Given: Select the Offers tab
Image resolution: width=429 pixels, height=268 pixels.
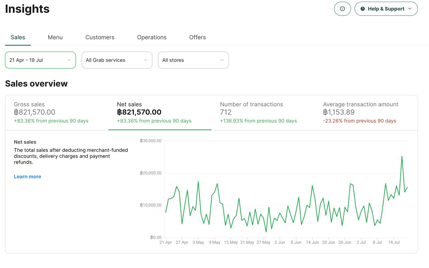Looking at the screenshot, I should click(197, 37).
